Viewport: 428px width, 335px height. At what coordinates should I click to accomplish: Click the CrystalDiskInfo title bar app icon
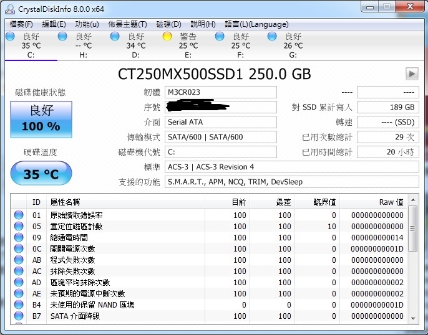(x=10, y=9)
